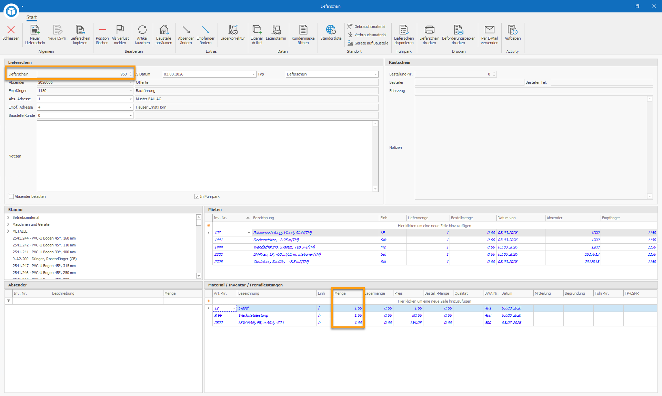Swap article with Artikel tauschen
662x396 pixels.
142,34
